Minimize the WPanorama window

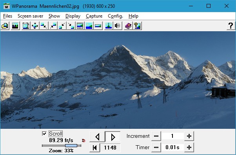tap(191, 6)
